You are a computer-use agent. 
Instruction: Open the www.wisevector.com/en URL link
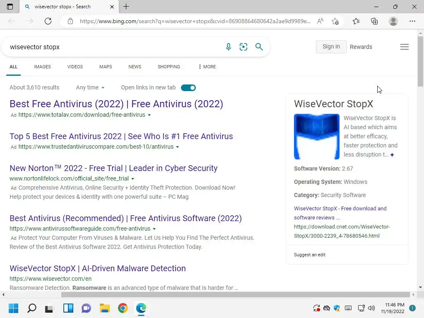[x=51, y=279]
